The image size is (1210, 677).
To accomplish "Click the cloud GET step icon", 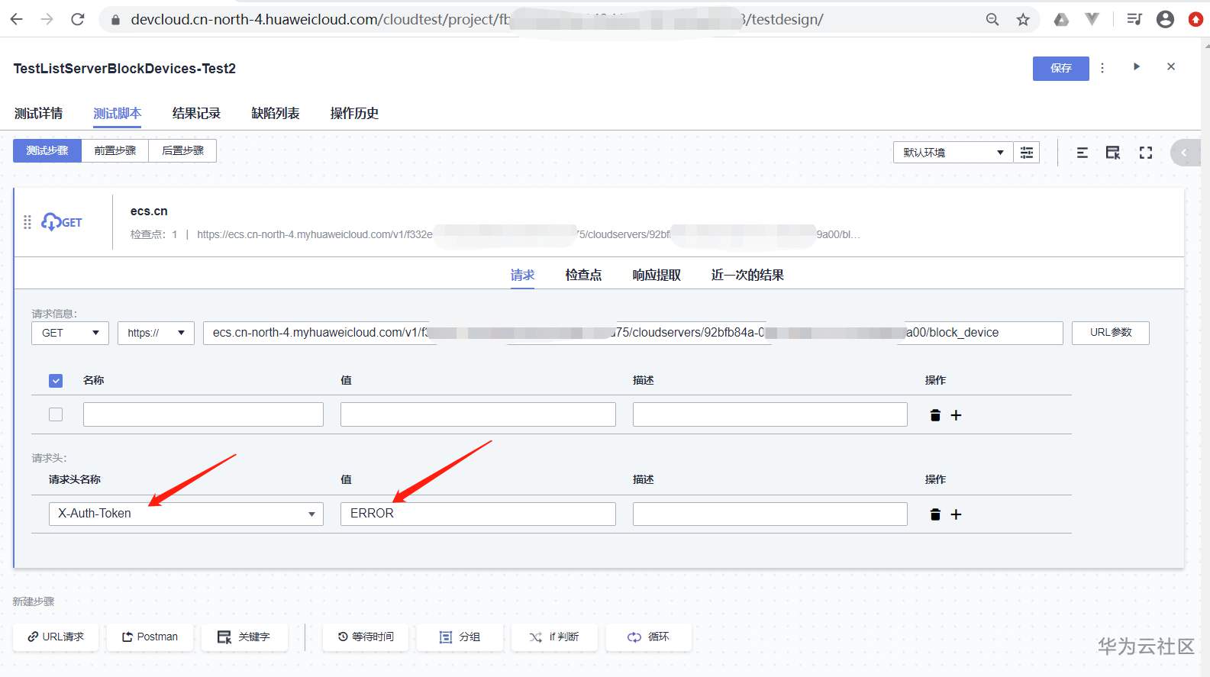I will [x=62, y=222].
